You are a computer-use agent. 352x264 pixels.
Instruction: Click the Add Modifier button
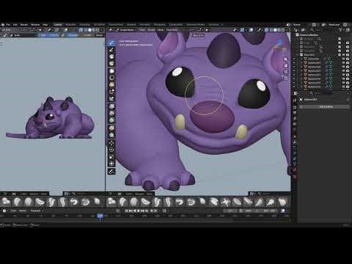point(326,107)
